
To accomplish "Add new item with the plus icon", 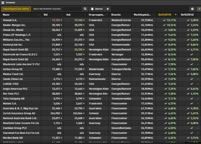I will (108, 9).
